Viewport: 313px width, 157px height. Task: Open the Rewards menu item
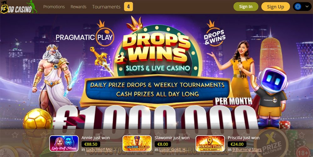click(79, 7)
